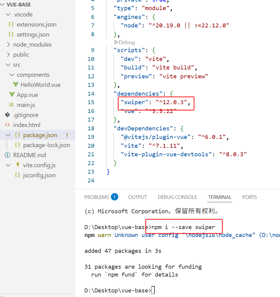Click the Debug CodeLens above scripts

point(125,42)
